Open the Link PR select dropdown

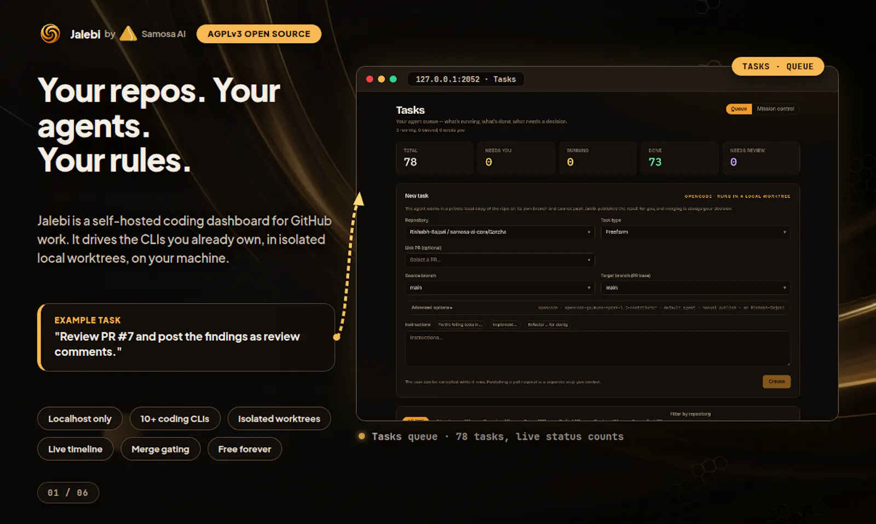pos(500,260)
